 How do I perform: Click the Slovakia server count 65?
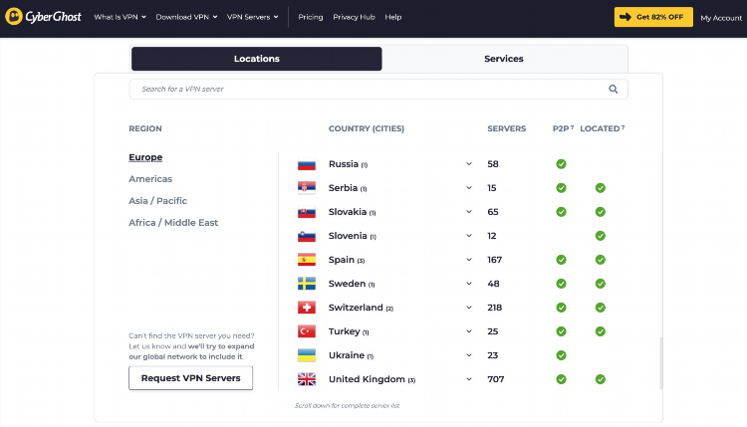(x=493, y=212)
